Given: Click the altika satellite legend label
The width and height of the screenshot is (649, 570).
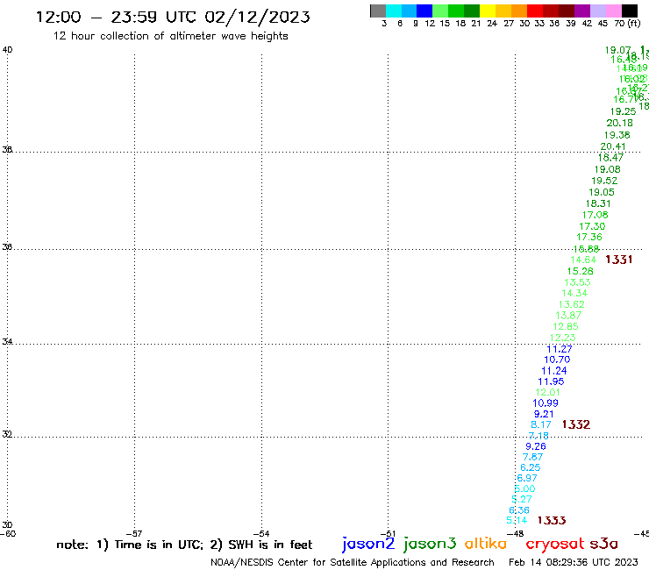Looking at the screenshot, I should pos(486,544).
